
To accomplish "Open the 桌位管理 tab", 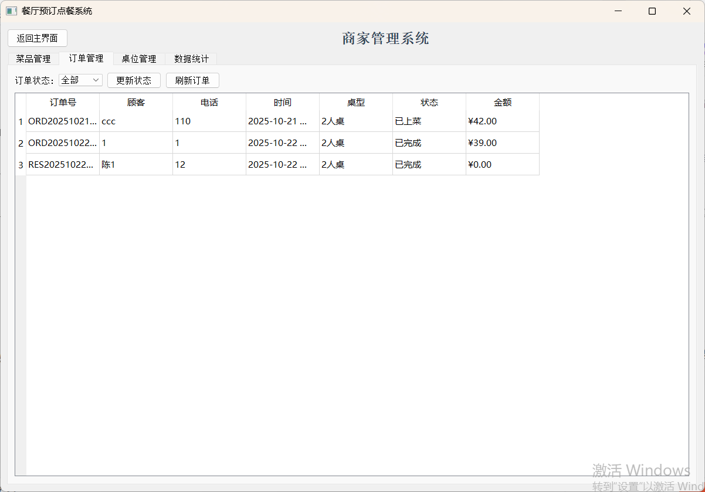I will [139, 59].
